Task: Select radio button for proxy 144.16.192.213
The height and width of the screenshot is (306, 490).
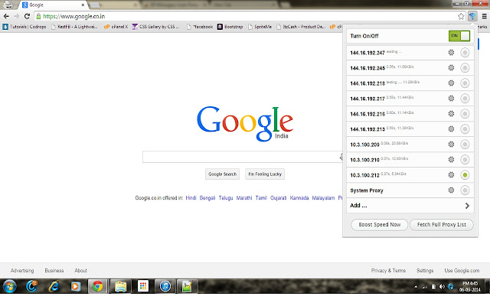Action: 465,129
